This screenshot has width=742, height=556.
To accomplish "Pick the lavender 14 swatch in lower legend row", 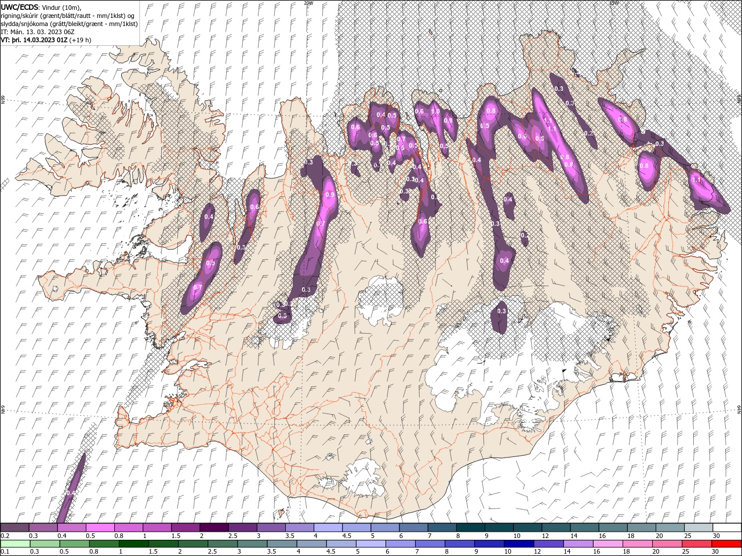I will (577, 544).
